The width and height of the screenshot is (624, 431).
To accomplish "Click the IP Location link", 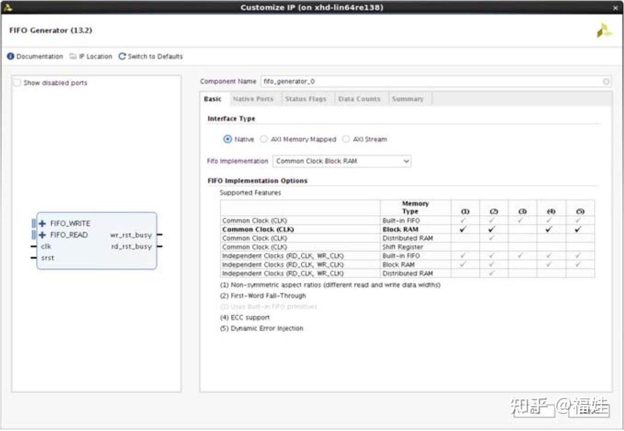I will (95, 57).
